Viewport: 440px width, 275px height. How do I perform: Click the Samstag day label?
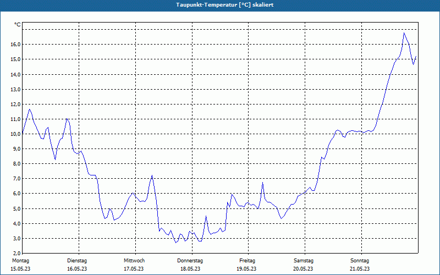click(x=304, y=261)
